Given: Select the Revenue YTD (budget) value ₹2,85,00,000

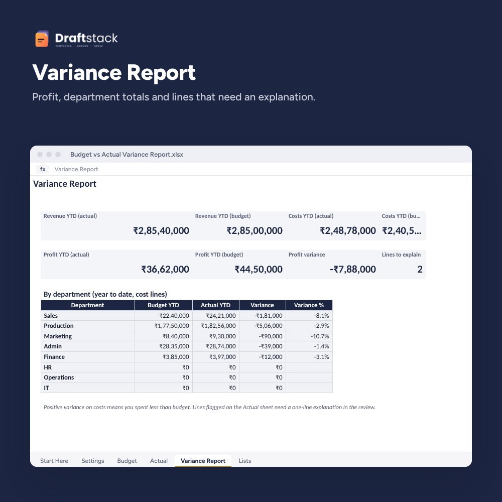Looking at the screenshot, I should [255, 230].
